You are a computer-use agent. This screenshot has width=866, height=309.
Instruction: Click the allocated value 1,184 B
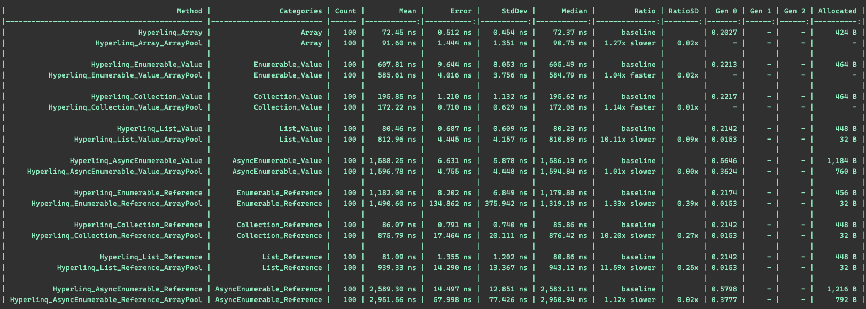pyautogui.click(x=842, y=160)
